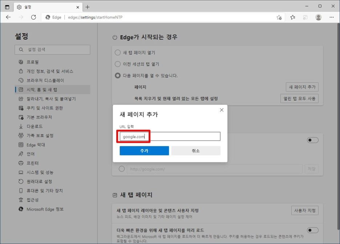Image resolution: width=340 pixels, height=244 pixels.
Task: Open Edge 막대 settings
Action: 52,145
